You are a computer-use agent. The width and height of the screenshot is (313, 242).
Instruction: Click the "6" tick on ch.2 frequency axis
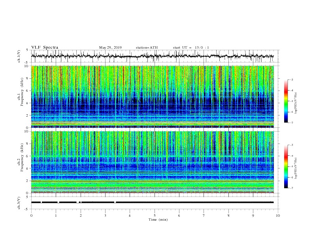tap(28, 156)
